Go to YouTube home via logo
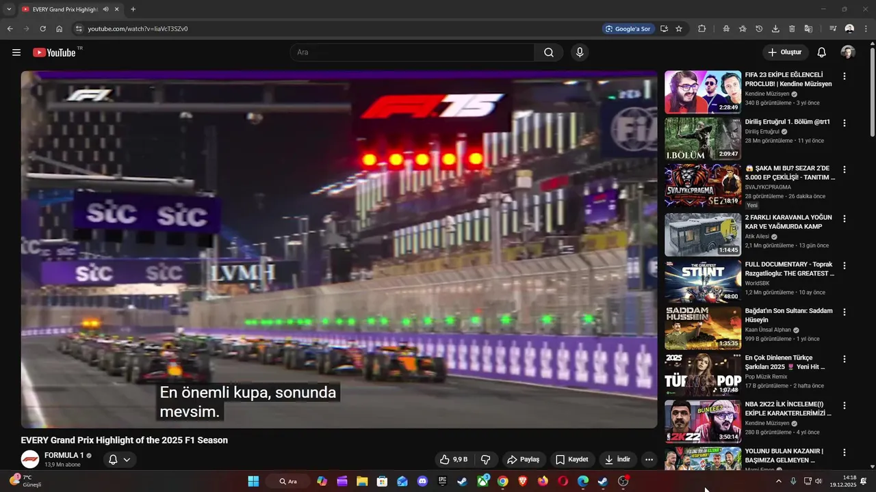876x492 pixels. 54,53
